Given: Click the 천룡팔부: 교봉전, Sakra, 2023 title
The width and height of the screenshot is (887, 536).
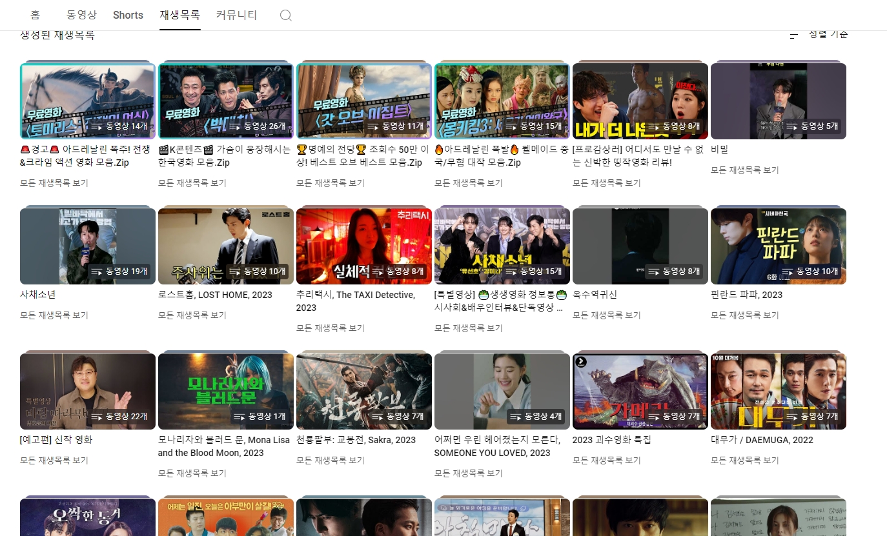Looking at the screenshot, I should 356,440.
